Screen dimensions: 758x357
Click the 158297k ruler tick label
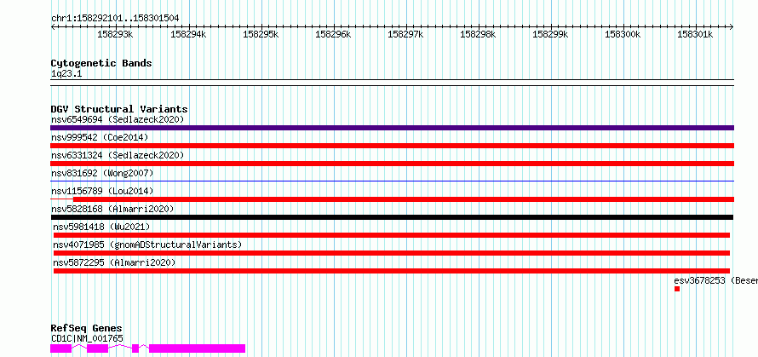pos(405,34)
